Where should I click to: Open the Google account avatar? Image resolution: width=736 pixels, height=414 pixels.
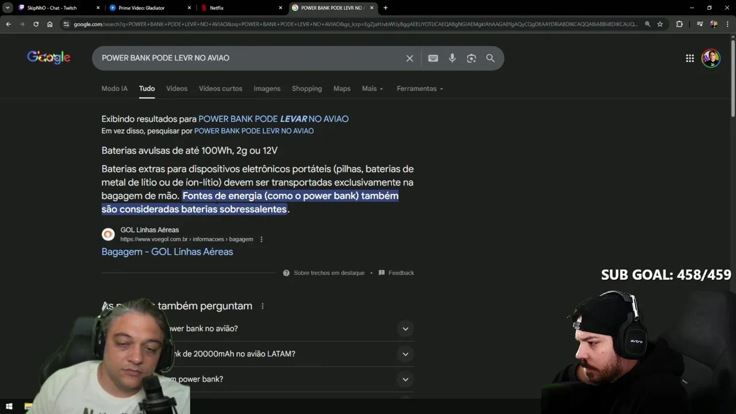pyautogui.click(x=711, y=58)
